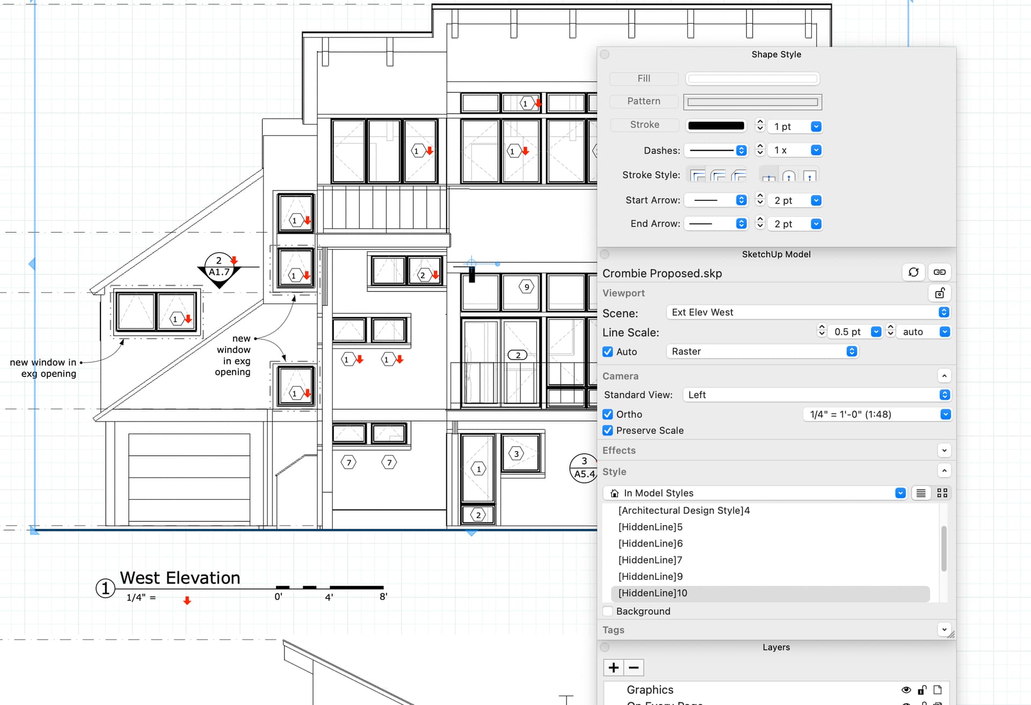Click the black stroke color swatch
Screen dimensions: 1031x705
pos(716,125)
